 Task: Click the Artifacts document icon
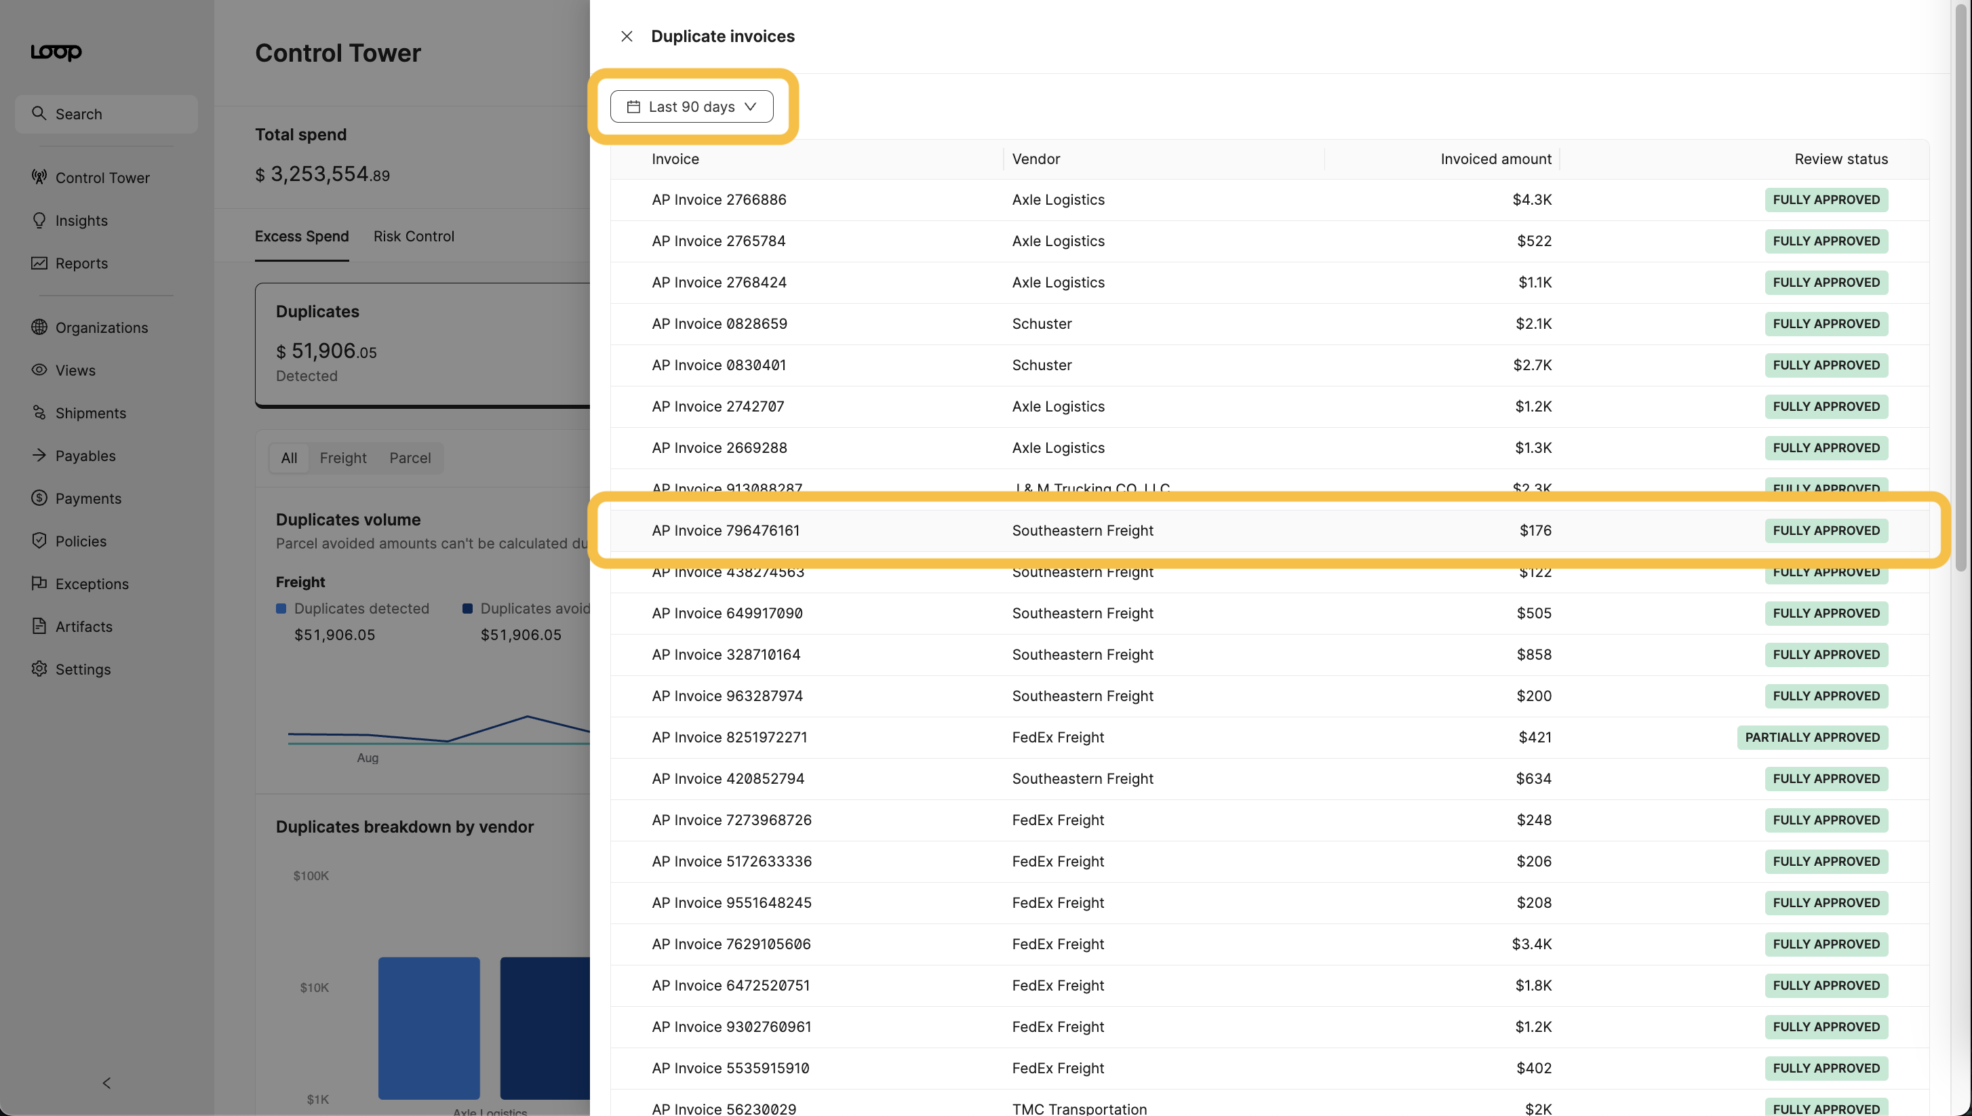pos(39,626)
